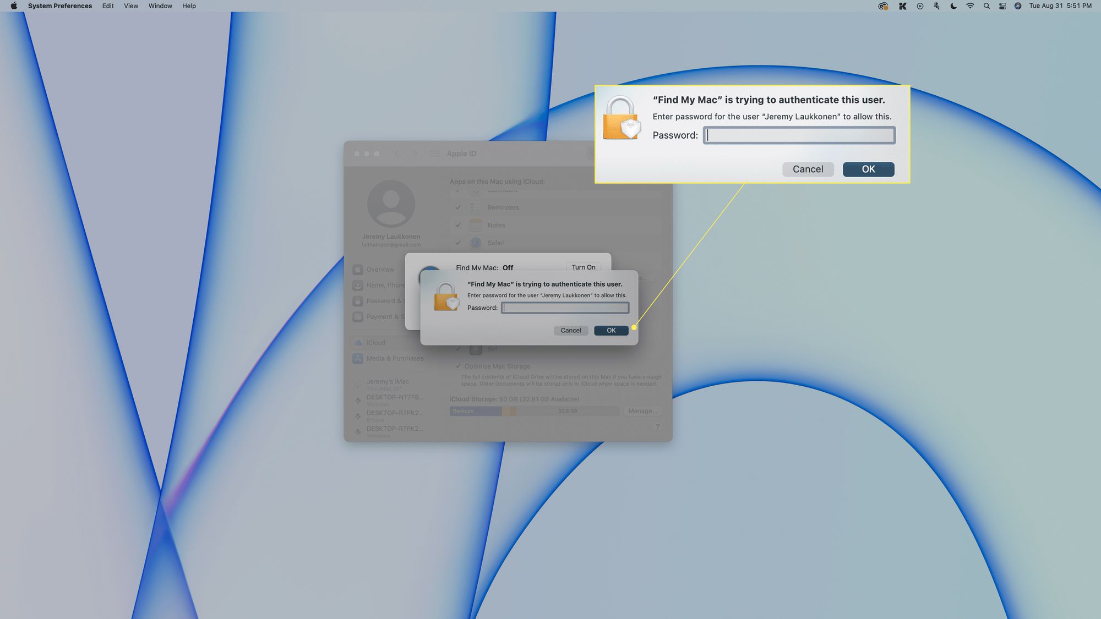
Task: Toggle the Notes checkbox
Action: tap(458, 225)
